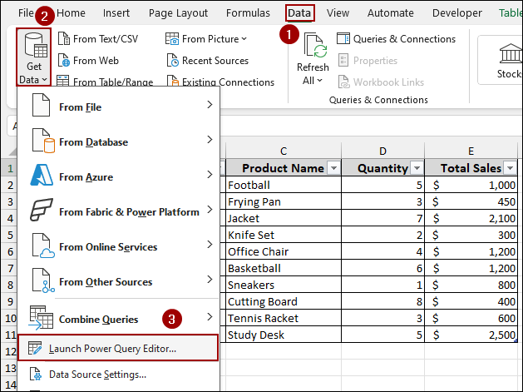
Task: Open the From Picture dropdown arrow
Action: coord(244,39)
